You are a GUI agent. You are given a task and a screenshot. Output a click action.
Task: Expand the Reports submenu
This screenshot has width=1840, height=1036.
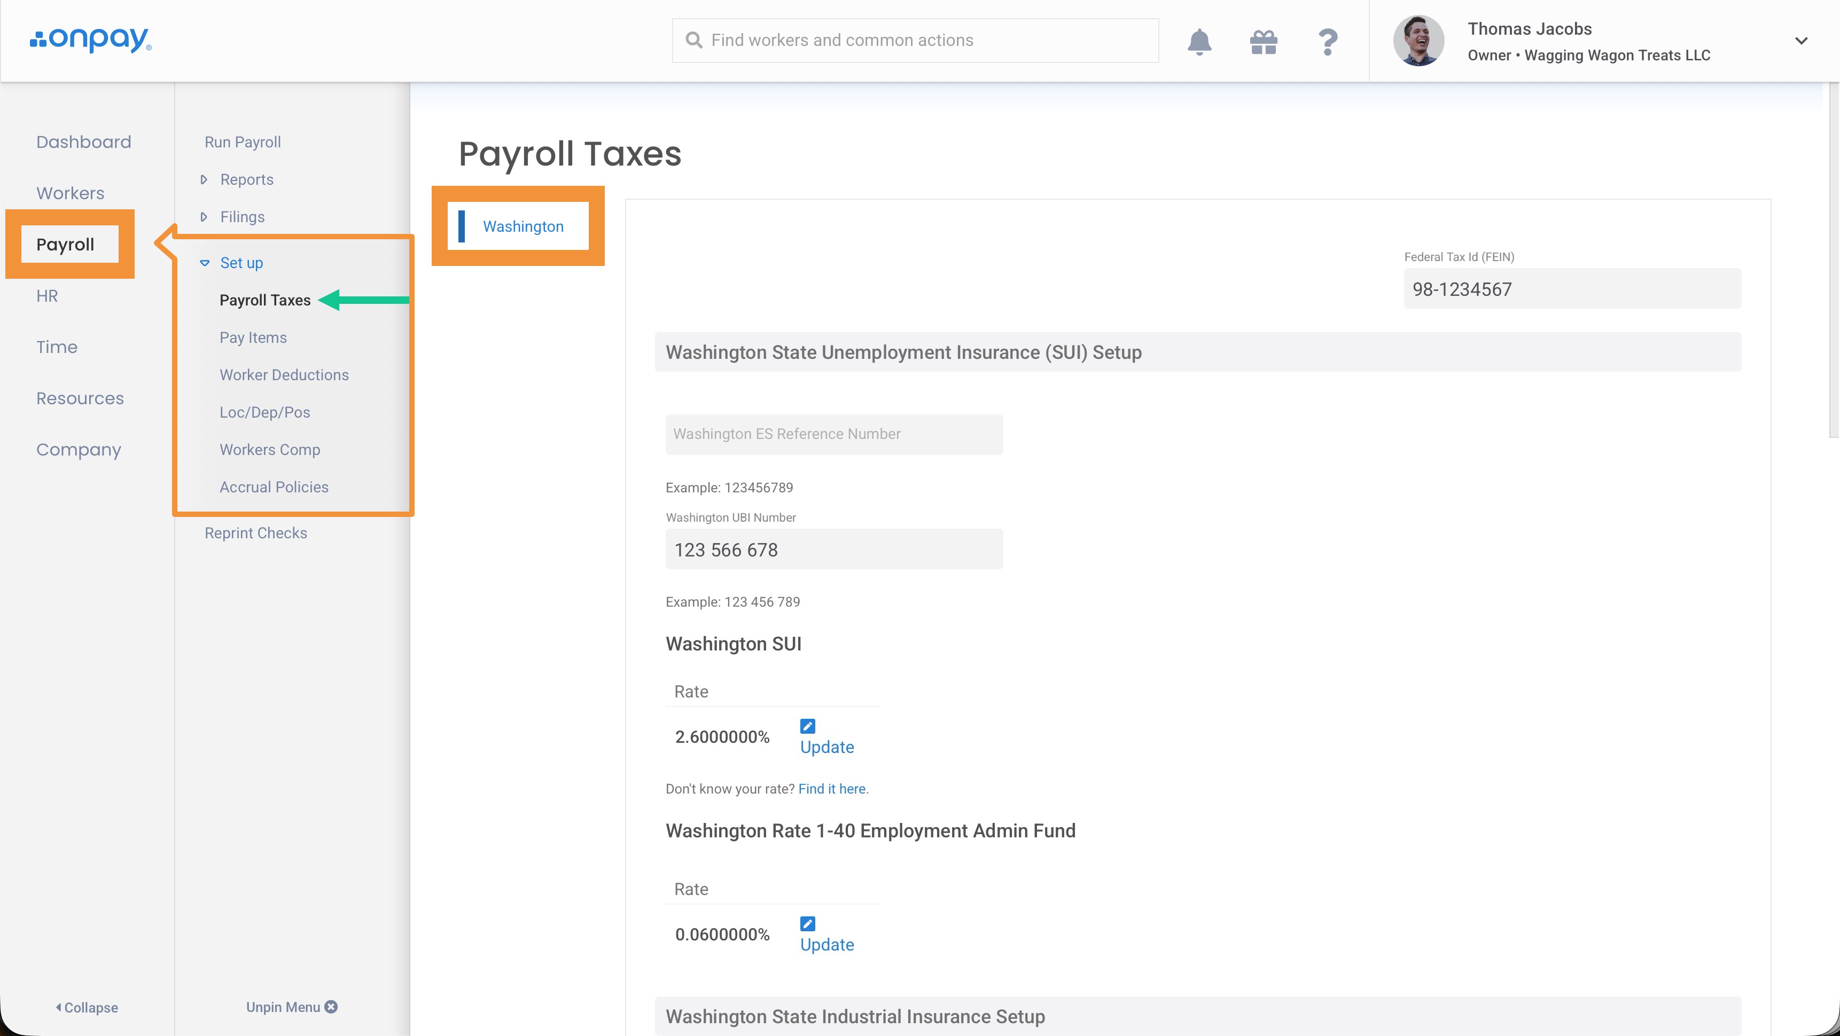(246, 179)
